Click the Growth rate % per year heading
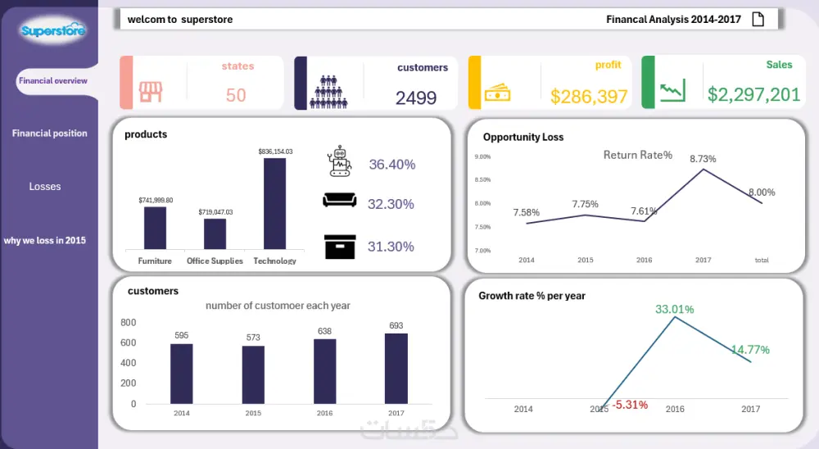This screenshot has width=819, height=449. tap(532, 296)
